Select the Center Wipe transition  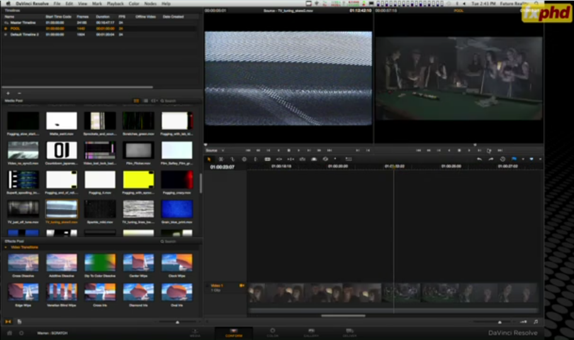click(x=138, y=263)
